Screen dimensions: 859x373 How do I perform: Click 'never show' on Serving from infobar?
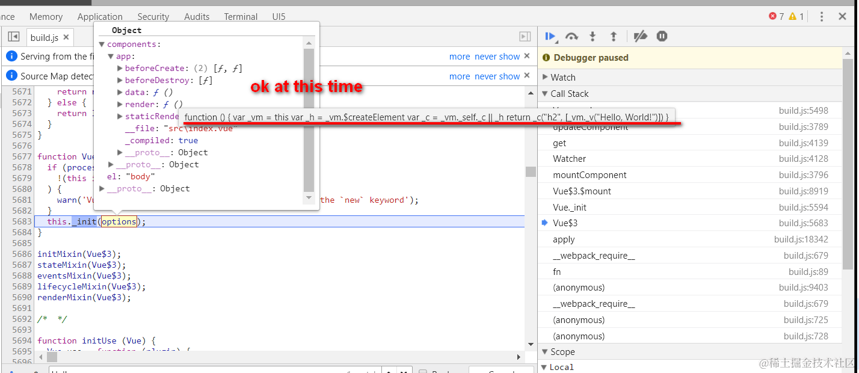click(x=497, y=57)
